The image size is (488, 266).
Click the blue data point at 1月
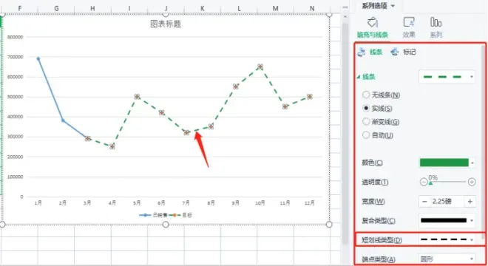(38, 58)
